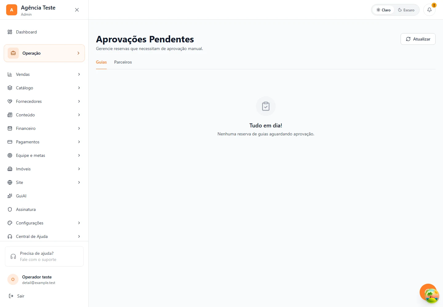Click the GuiAI sparkles icon
Screen dimensions: 443x307
pos(10,196)
